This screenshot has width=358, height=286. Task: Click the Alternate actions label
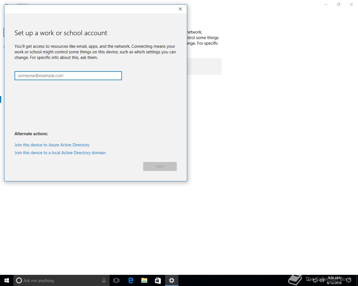(31, 134)
